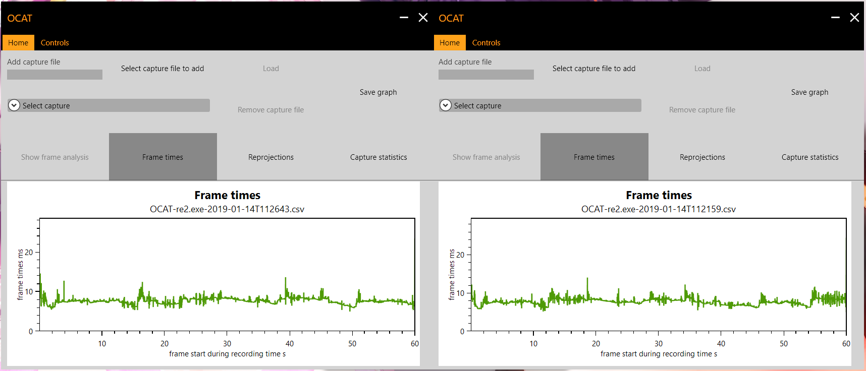This screenshot has width=866, height=371.
Task: Click the left graph's x-axis label text
Action: click(228, 354)
